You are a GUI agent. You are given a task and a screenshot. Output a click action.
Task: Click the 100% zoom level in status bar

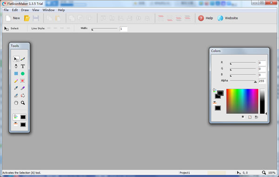point(272,173)
